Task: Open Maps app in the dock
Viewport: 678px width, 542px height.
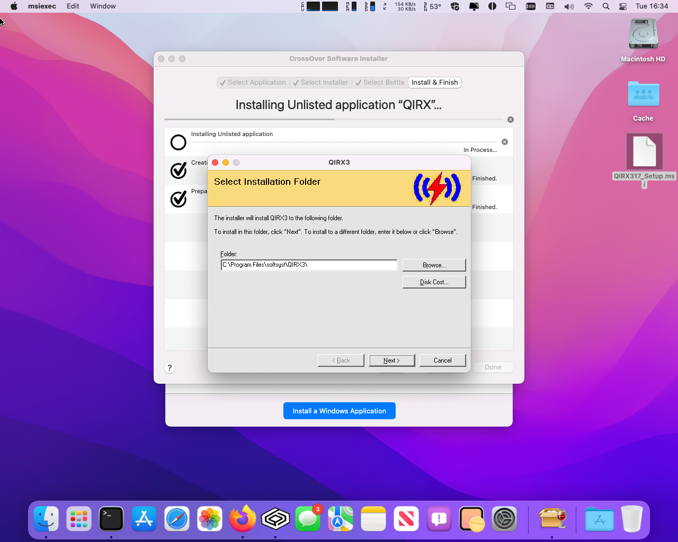Action: pos(341,519)
